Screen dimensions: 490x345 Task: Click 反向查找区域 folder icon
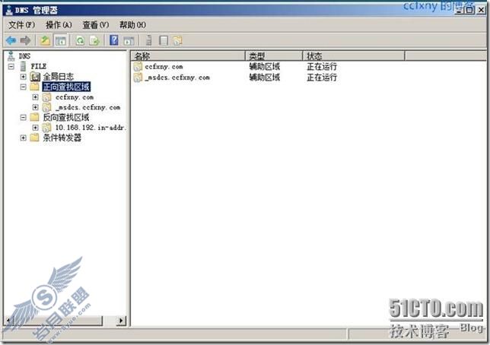[x=35, y=117]
